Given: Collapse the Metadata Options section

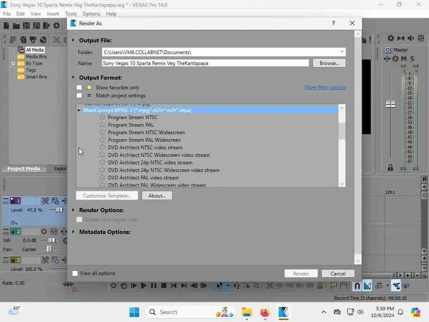Looking at the screenshot, I should [73, 231].
